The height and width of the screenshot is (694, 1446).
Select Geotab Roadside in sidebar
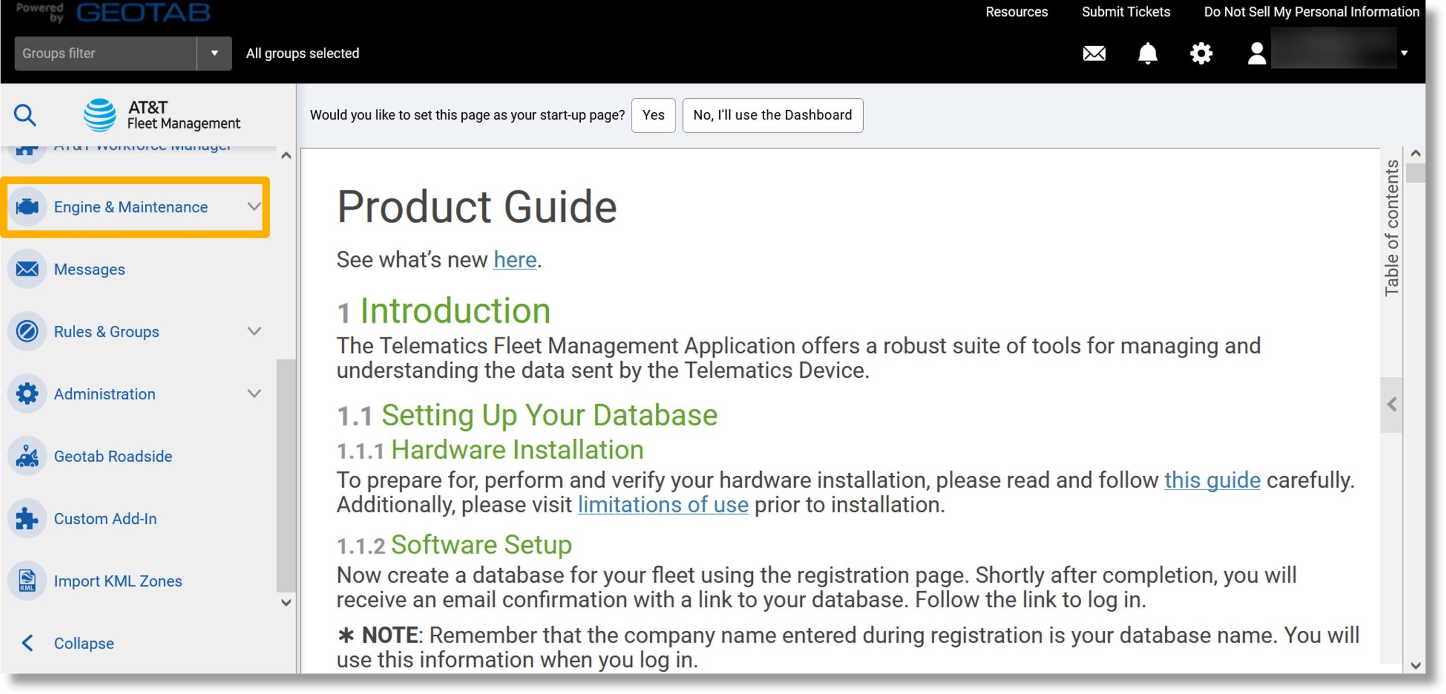(113, 456)
